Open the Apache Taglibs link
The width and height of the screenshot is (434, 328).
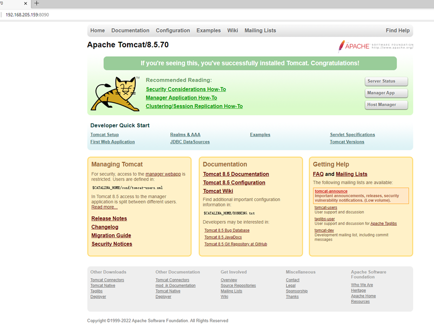(383, 223)
